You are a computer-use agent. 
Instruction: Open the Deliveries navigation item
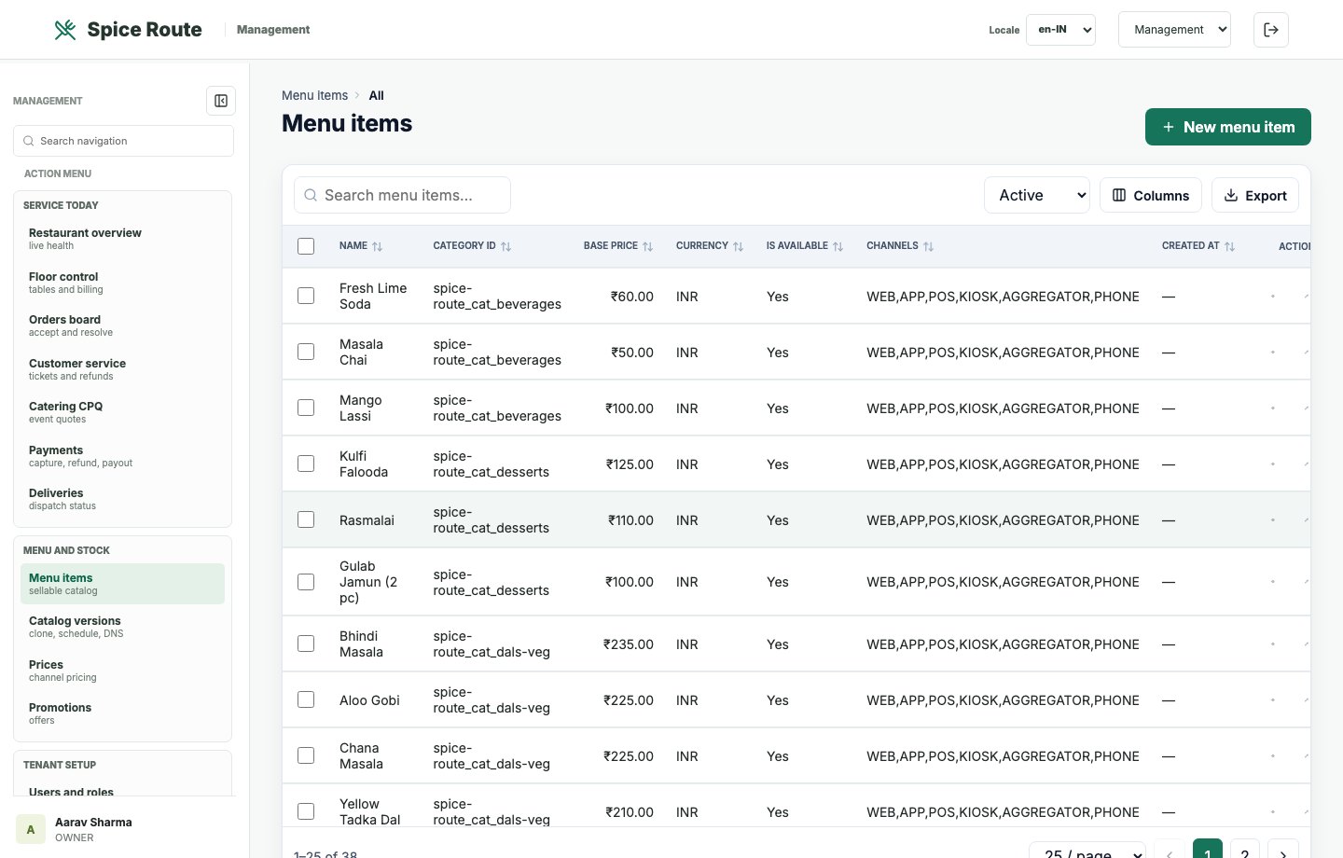point(122,499)
